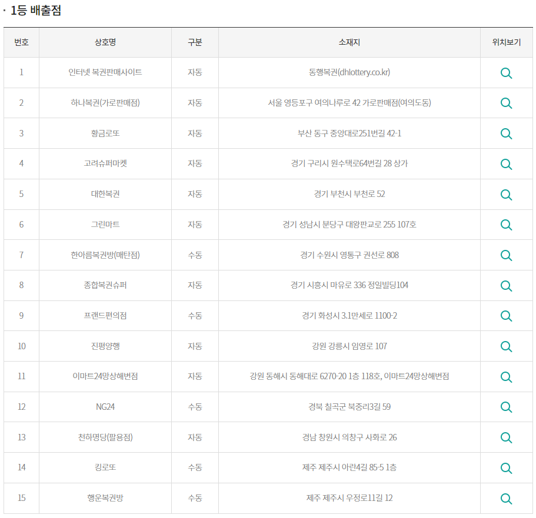The image size is (536, 518).
Task: View location of 황금로또
Action: pos(506,133)
